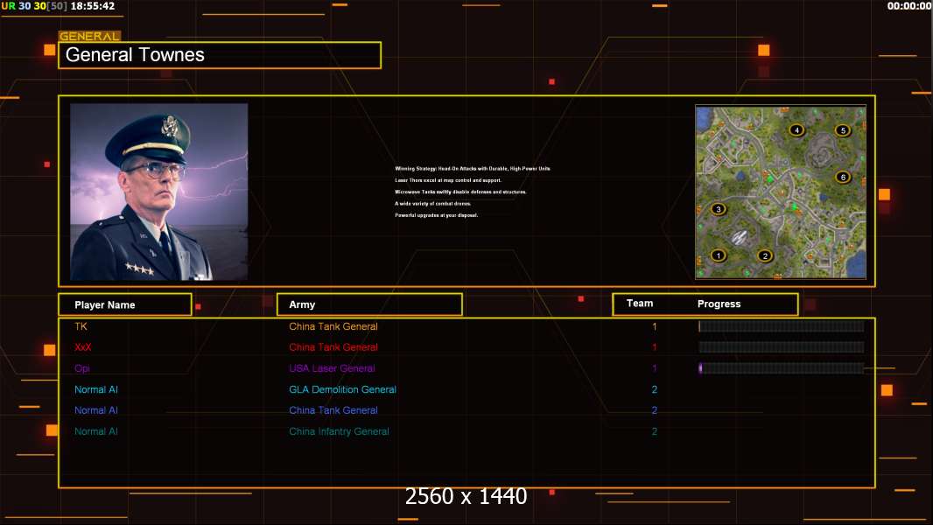The image size is (933, 525).
Task: Click XxX's loading progress bar
Action: point(782,347)
